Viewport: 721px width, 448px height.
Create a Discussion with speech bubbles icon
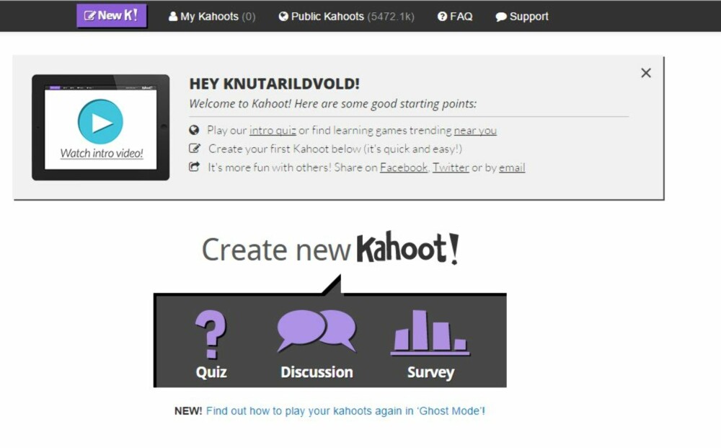pos(317,330)
